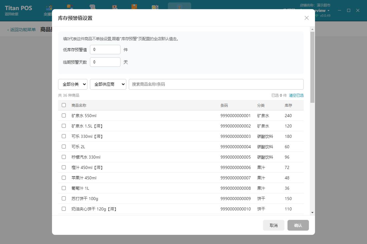This screenshot has height=244, width=367.
Task: Click the dialog vertical scrollbar thumb
Action: pyautogui.click(x=312, y=67)
